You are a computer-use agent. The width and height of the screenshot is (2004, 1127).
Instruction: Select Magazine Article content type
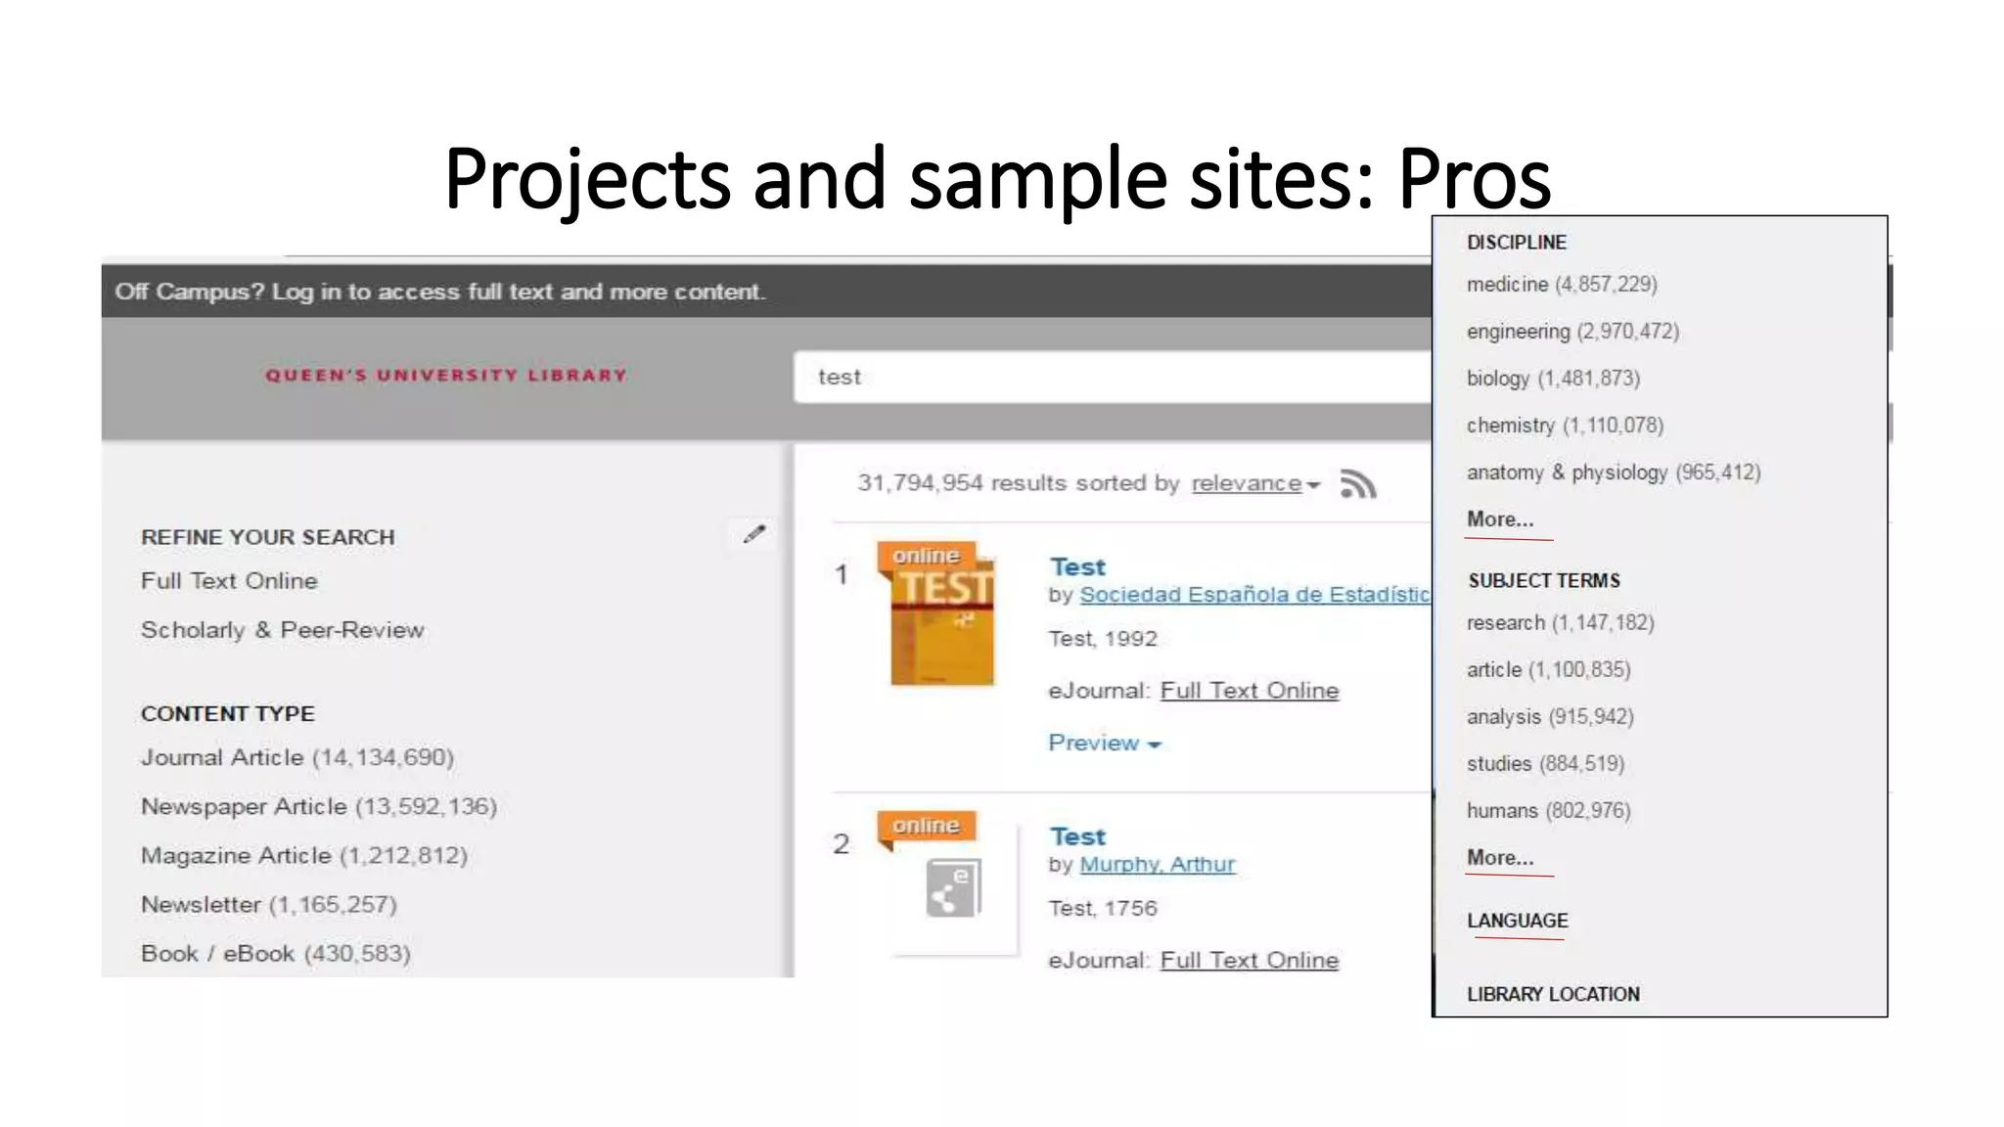(304, 856)
